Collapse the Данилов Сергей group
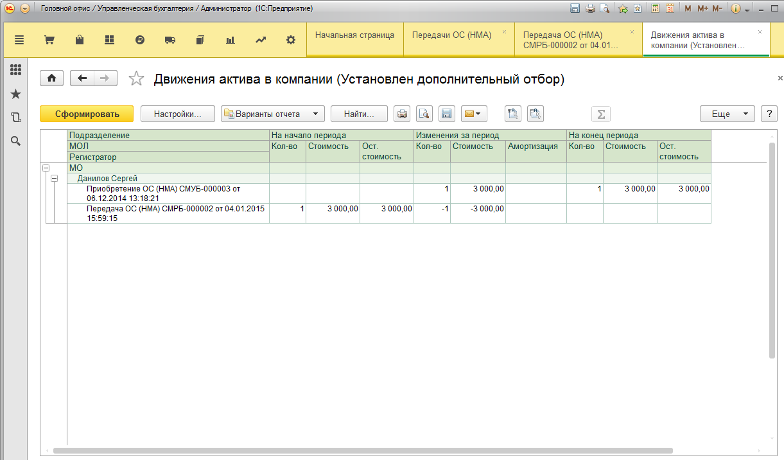Screen dimensions: 784x460 tap(55, 178)
